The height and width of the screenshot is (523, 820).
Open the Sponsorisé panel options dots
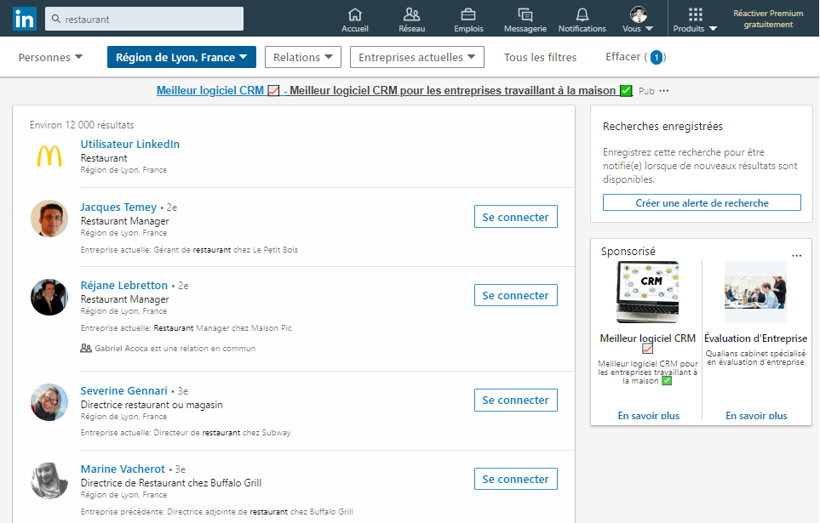(x=796, y=255)
